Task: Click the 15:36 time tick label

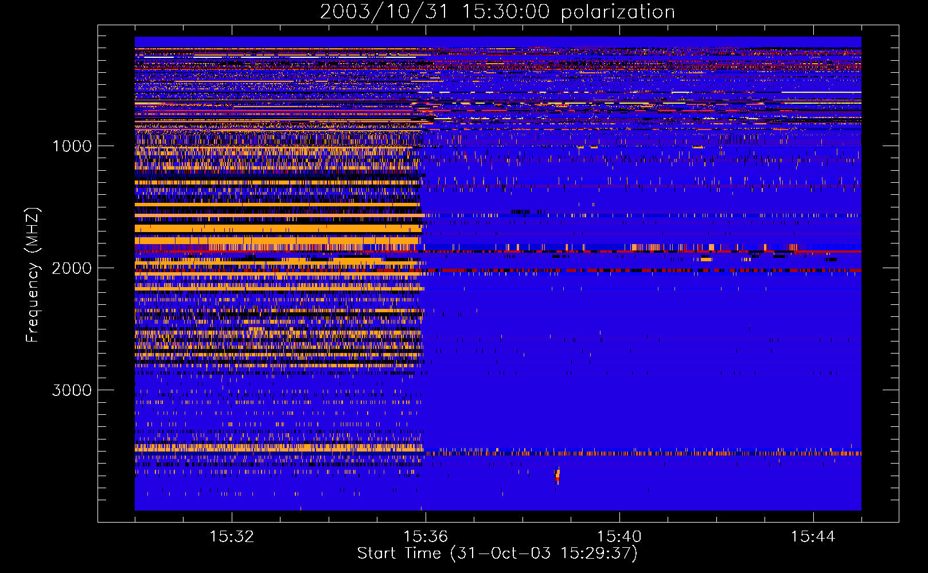Action: (426, 537)
